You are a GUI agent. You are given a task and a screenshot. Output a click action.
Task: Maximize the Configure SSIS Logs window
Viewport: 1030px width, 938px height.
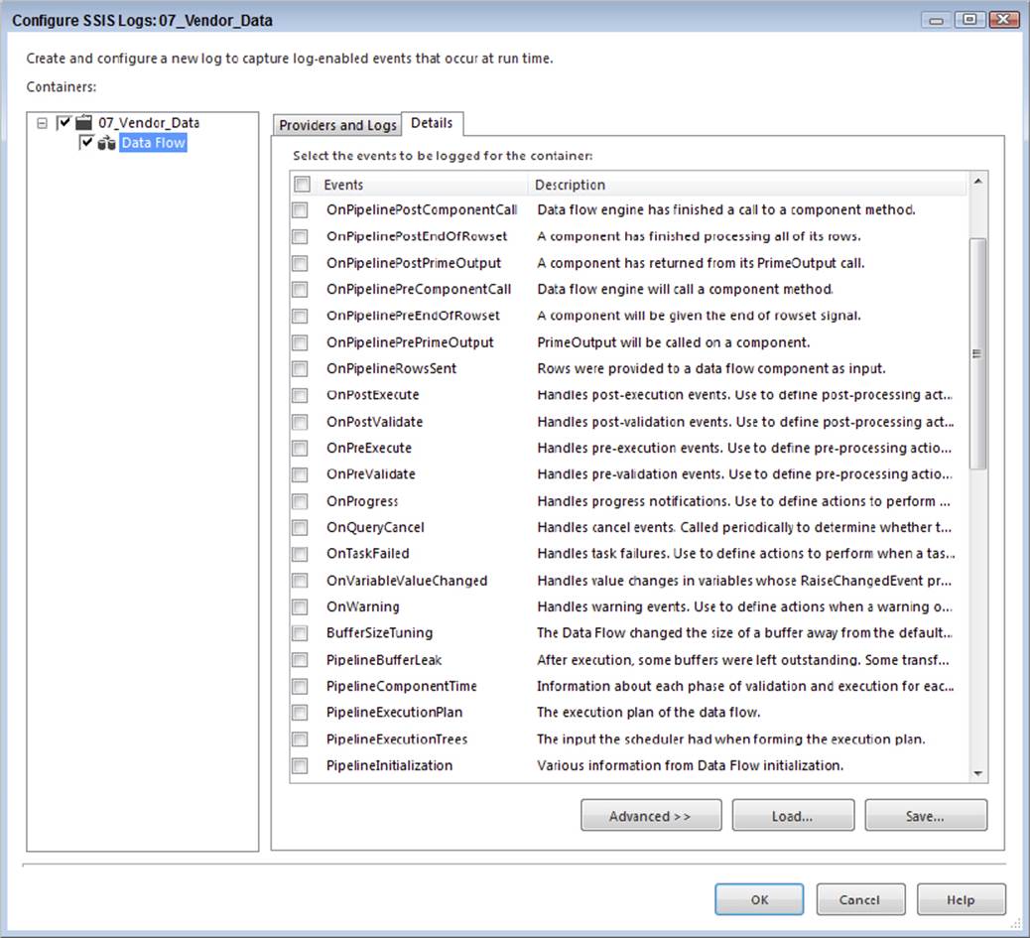click(x=969, y=20)
